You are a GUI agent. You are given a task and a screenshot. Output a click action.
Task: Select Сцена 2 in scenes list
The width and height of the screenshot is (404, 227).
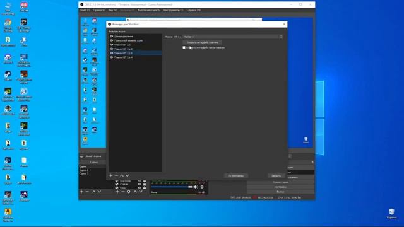[92, 170]
